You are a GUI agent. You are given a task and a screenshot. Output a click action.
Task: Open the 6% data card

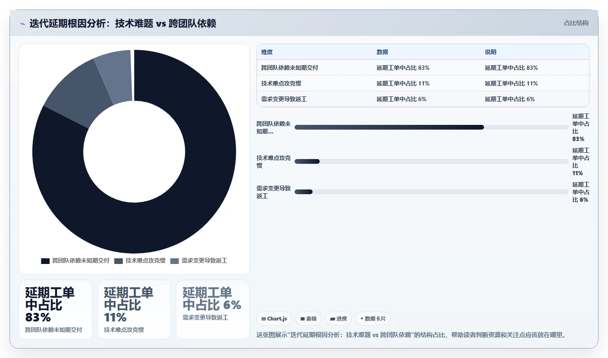tap(213, 310)
